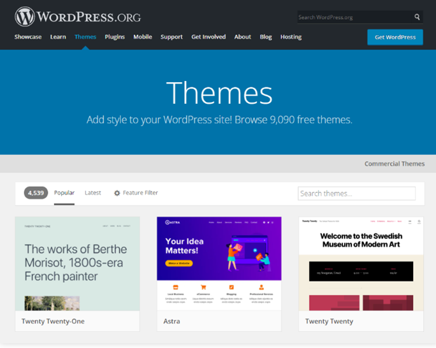Screen dimensions: 436x348
Task: Click the large Themes page heading
Action: coord(219,93)
